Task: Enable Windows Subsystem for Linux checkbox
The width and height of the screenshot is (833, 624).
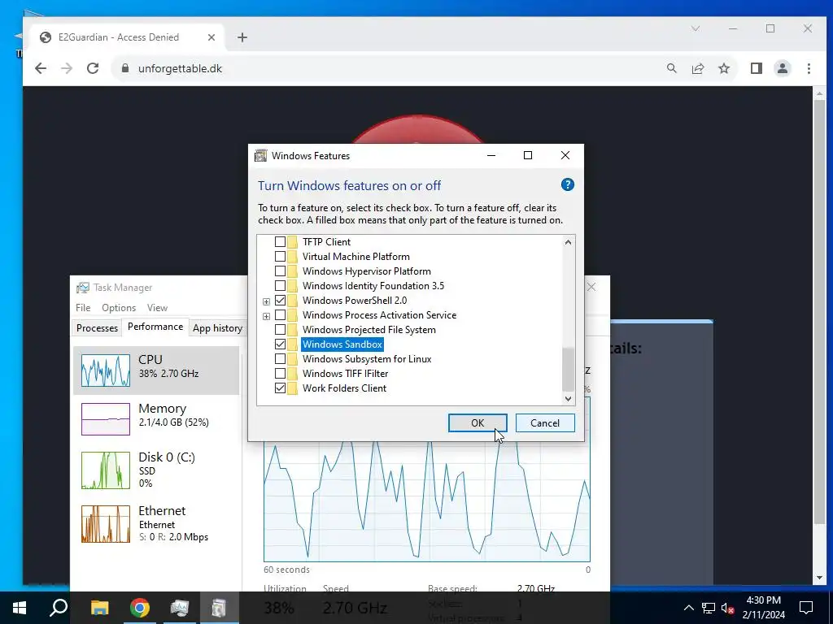Action: tap(280, 358)
